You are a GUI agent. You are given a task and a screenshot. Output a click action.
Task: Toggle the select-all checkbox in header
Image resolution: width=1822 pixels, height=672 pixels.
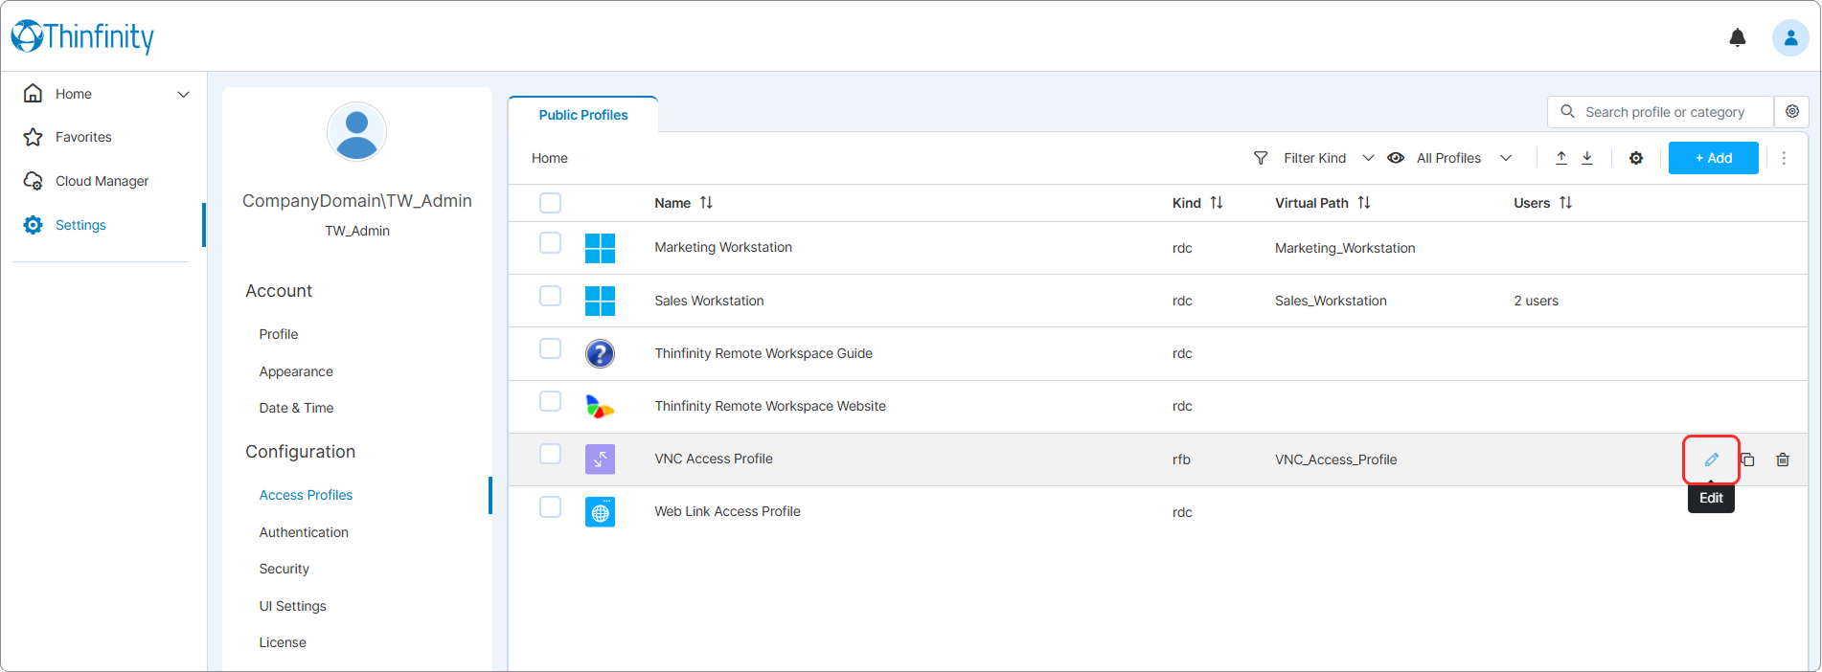550,203
